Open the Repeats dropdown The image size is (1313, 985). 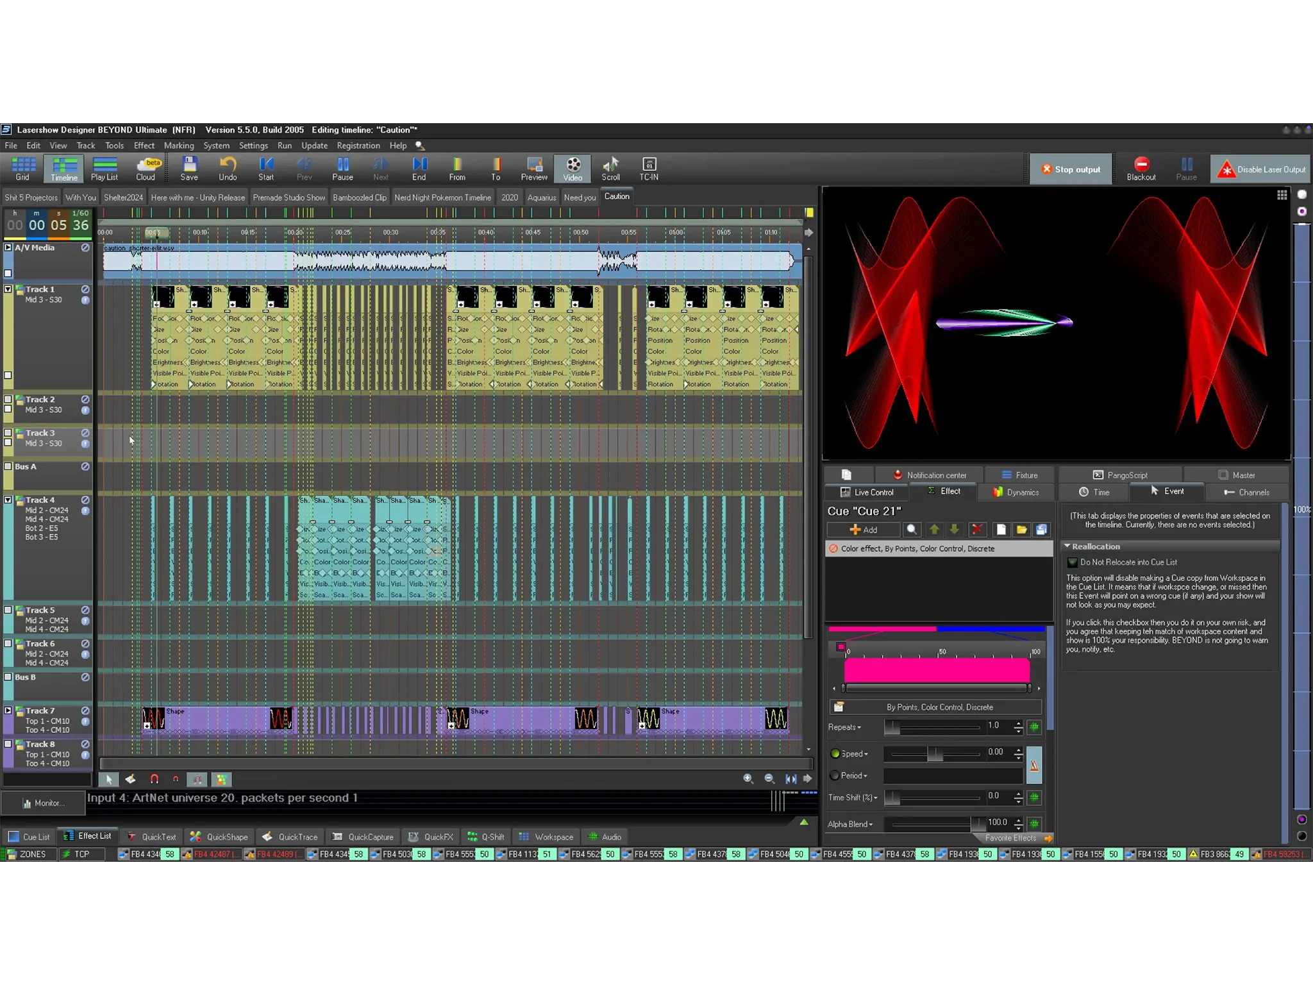click(x=844, y=727)
